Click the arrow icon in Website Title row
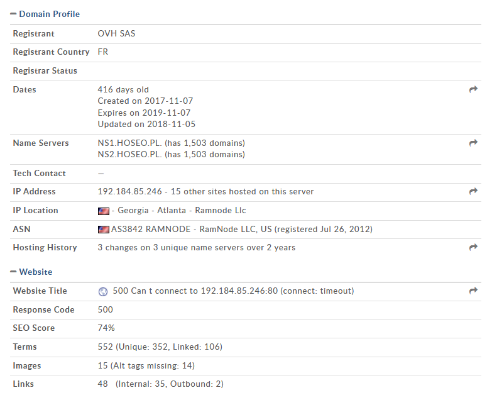 tap(473, 291)
